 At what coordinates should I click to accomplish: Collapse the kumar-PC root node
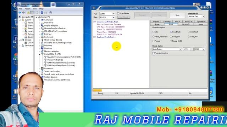[x=37, y=17]
